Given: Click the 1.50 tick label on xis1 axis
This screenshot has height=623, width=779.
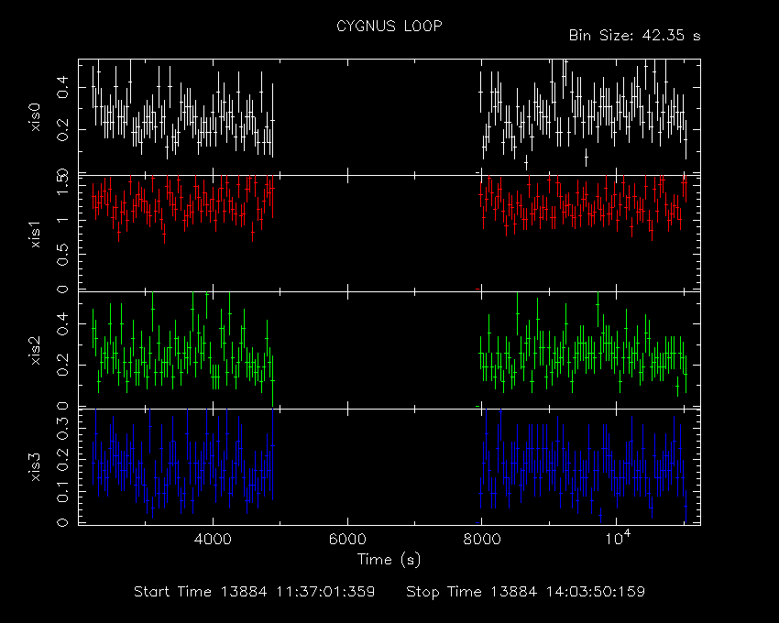Looking at the screenshot, I should pos(62,181).
